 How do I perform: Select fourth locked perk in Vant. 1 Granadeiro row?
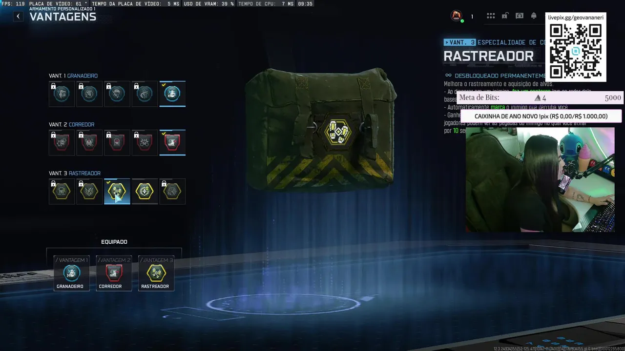(145, 94)
